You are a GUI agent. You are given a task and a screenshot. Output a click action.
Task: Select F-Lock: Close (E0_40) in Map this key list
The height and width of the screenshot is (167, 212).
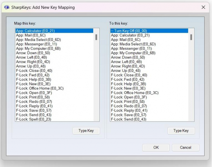click(54, 70)
